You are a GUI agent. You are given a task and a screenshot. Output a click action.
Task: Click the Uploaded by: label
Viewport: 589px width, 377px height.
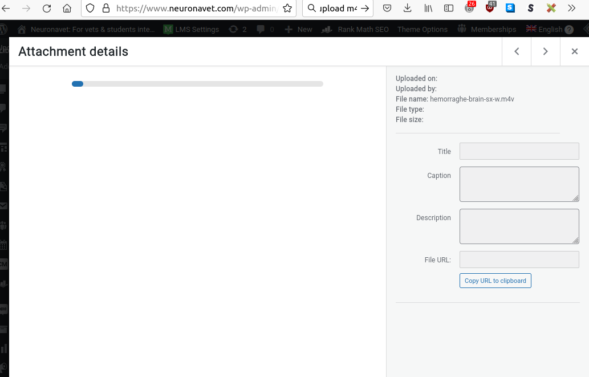click(x=416, y=89)
